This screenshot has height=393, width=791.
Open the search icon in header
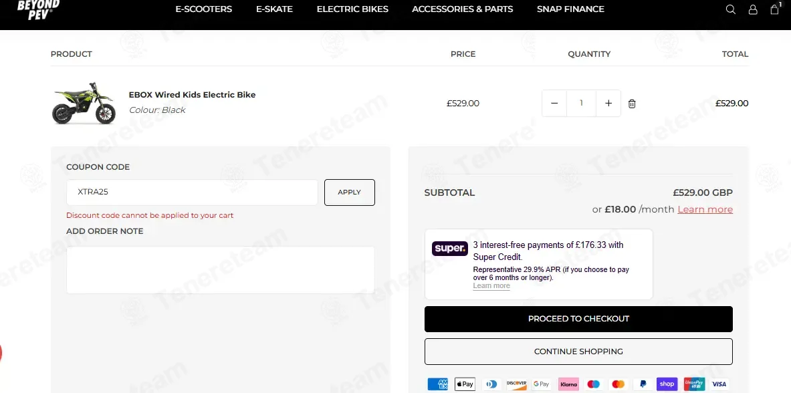(x=730, y=9)
